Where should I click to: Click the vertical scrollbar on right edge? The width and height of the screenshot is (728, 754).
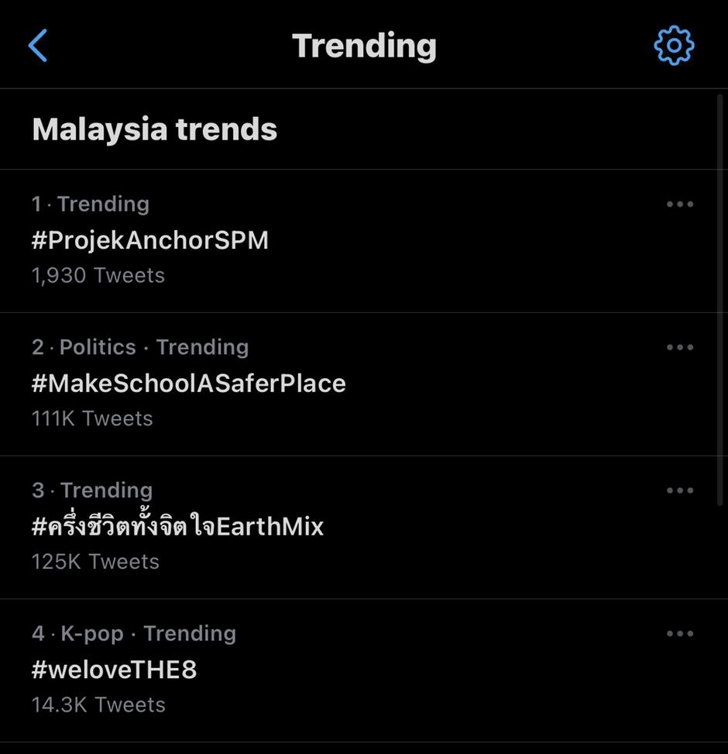(719, 300)
